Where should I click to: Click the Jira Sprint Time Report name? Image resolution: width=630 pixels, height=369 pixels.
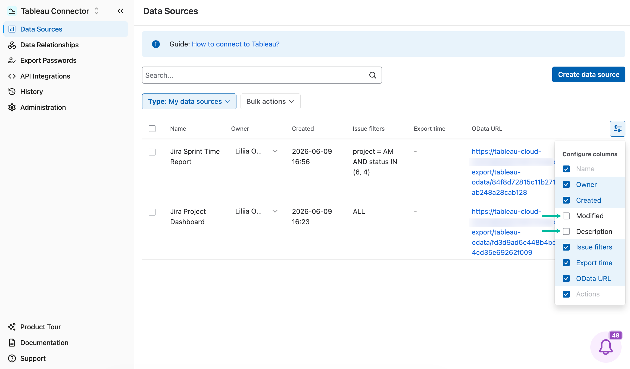(195, 157)
